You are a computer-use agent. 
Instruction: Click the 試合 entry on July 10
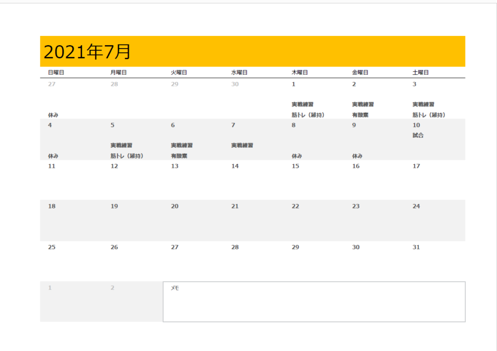(x=418, y=135)
